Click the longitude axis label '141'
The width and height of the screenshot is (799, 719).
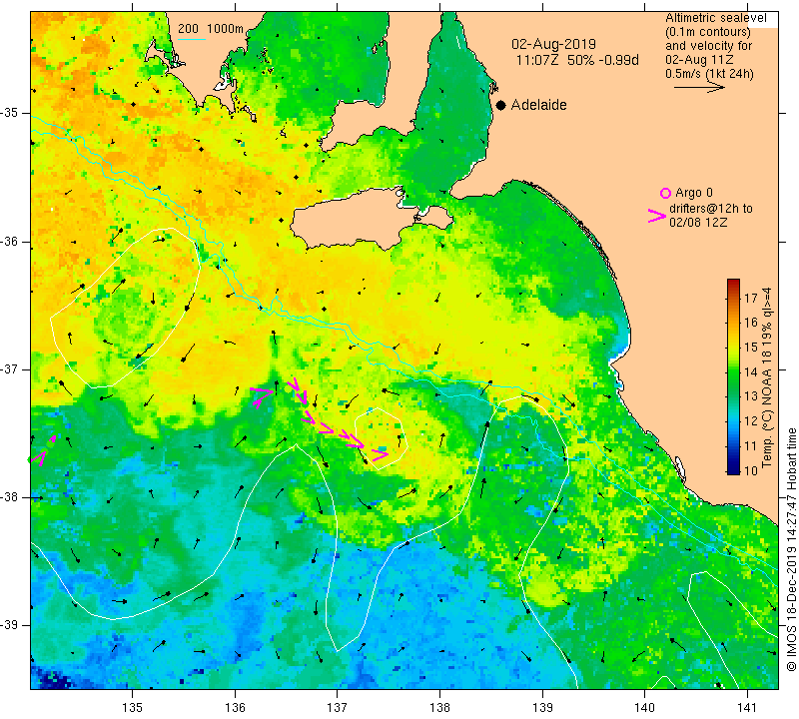point(747,708)
